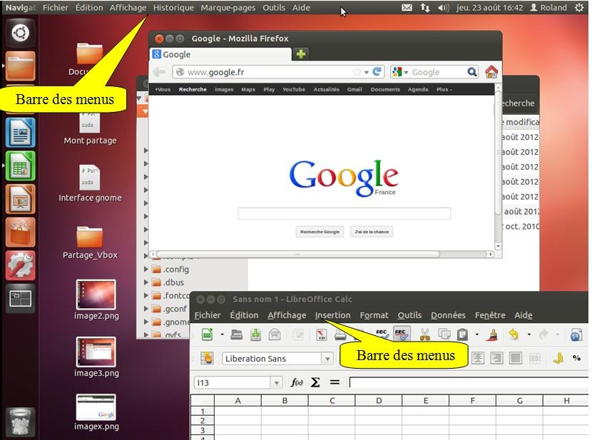This screenshot has height=440, width=592.
Task: Undo the last action in Calc
Action: click(x=514, y=334)
